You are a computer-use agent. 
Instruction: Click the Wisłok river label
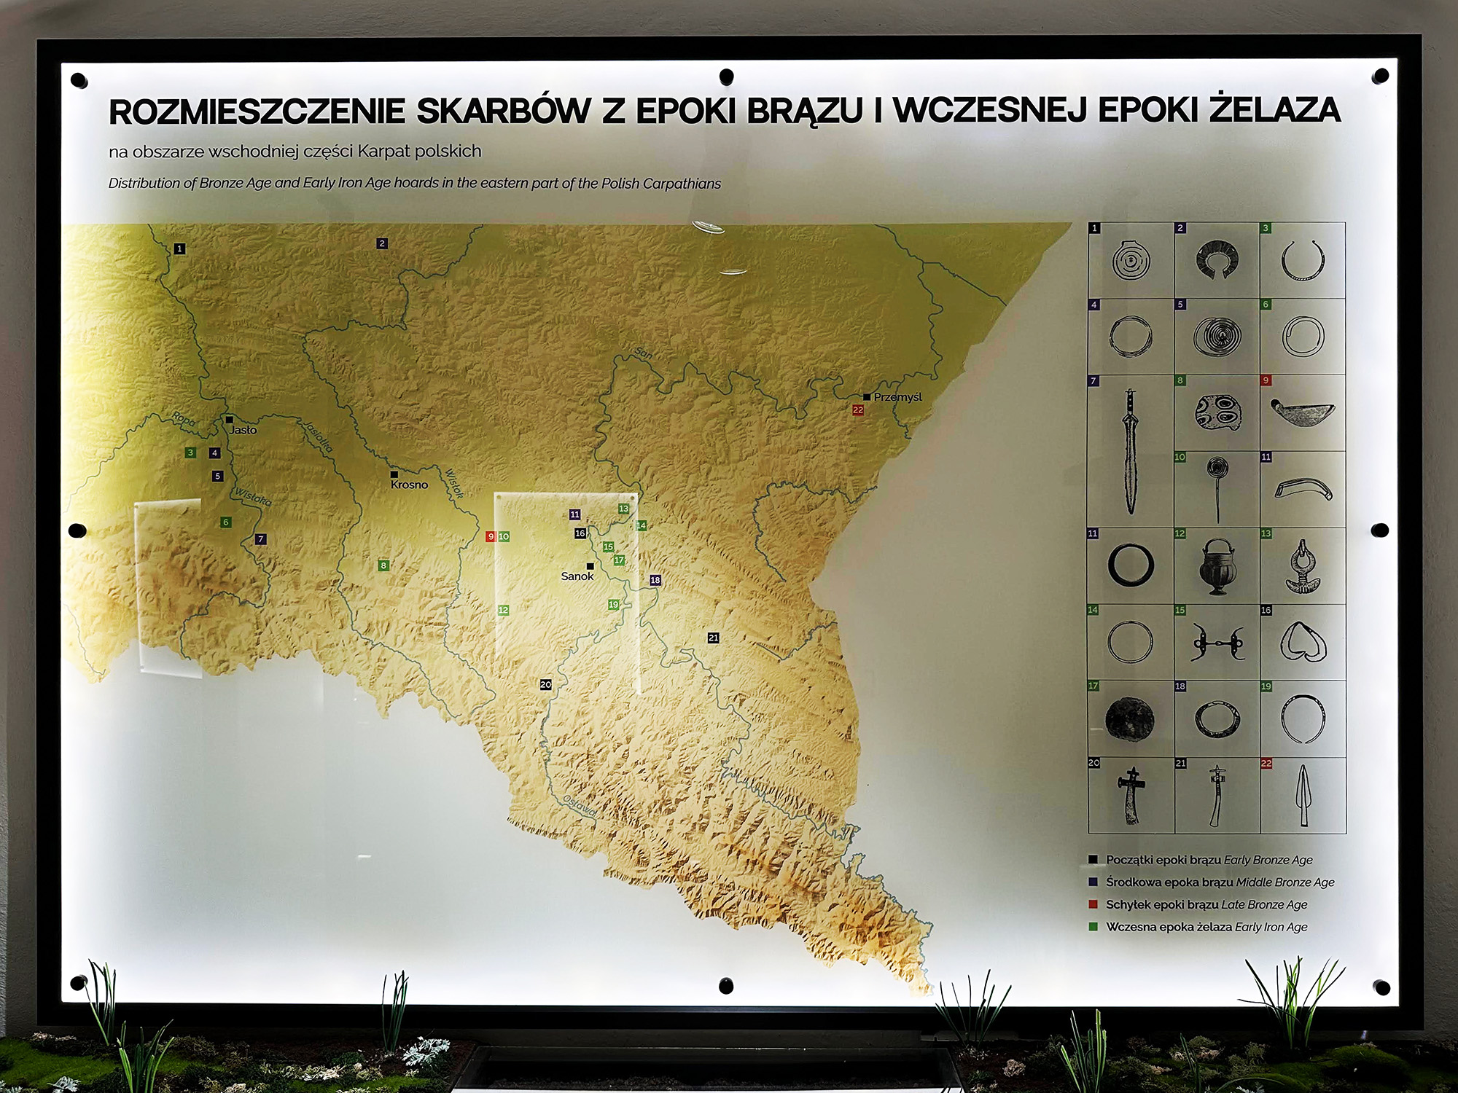coord(454,483)
